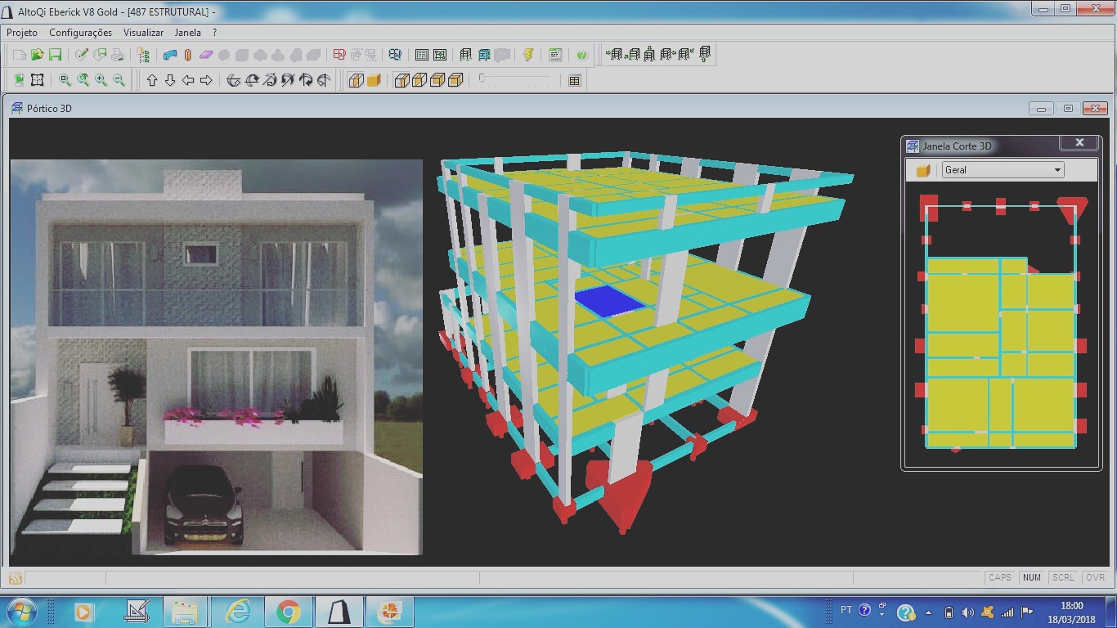Open Chrome from the taskbar
This screenshot has height=628, width=1117.
pos(288,612)
